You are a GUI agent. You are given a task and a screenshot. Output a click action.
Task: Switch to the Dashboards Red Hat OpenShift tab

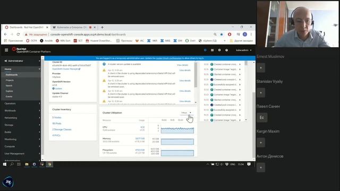pos(26,27)
